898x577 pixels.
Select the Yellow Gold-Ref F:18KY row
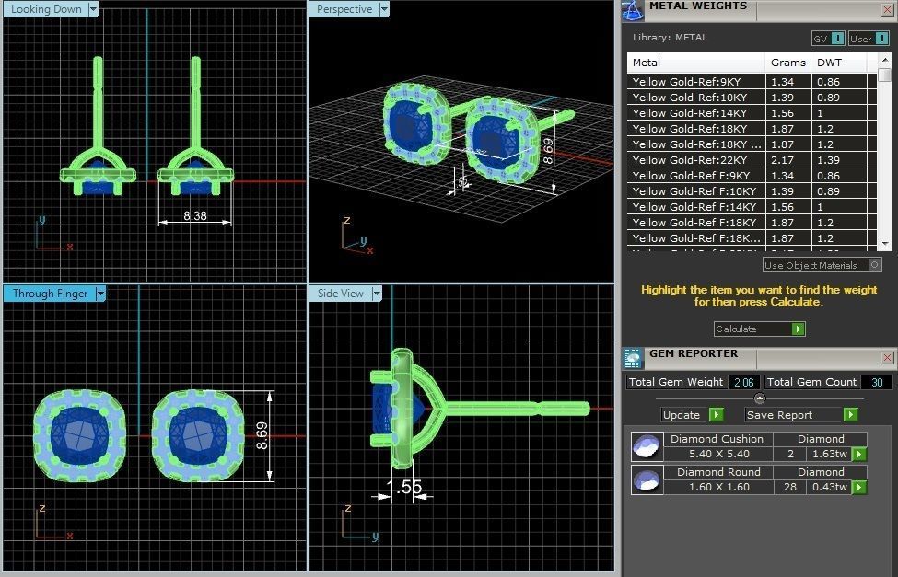(x=752, y=223)
